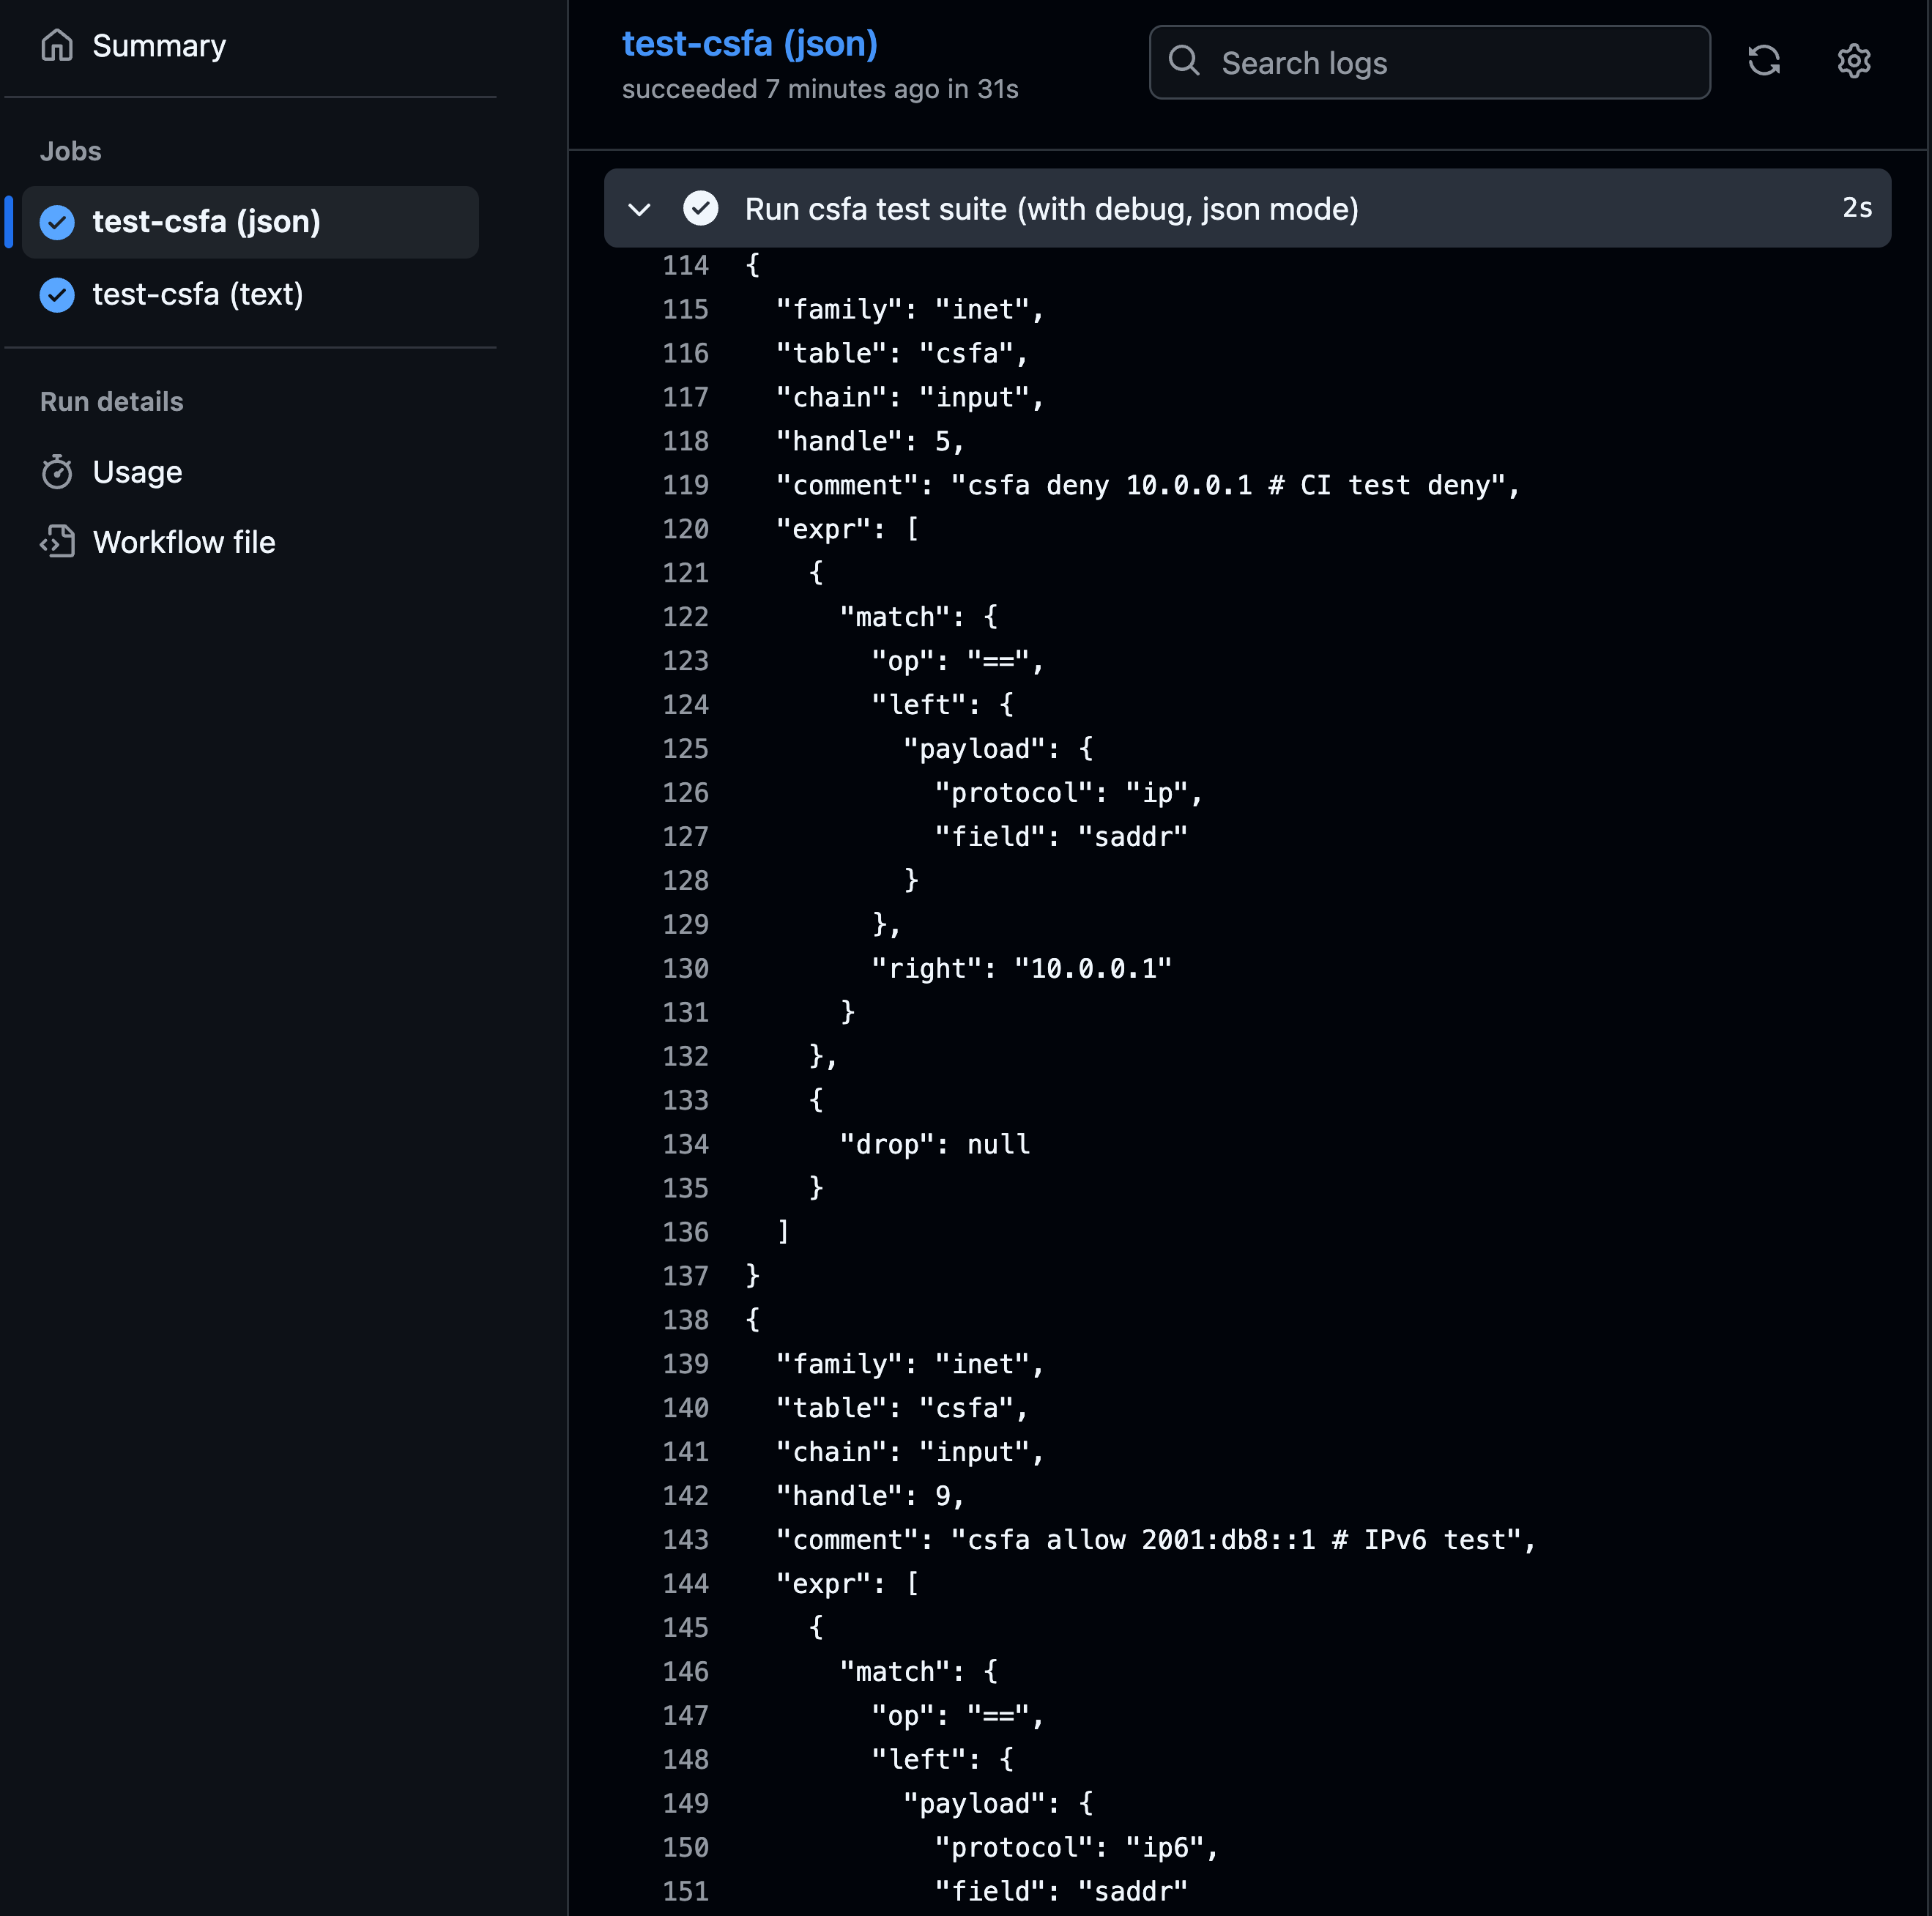Viewport: 1932px width, 1916px height.
Task: Click the "drop": null log line
Action: tap(935, 1145)
